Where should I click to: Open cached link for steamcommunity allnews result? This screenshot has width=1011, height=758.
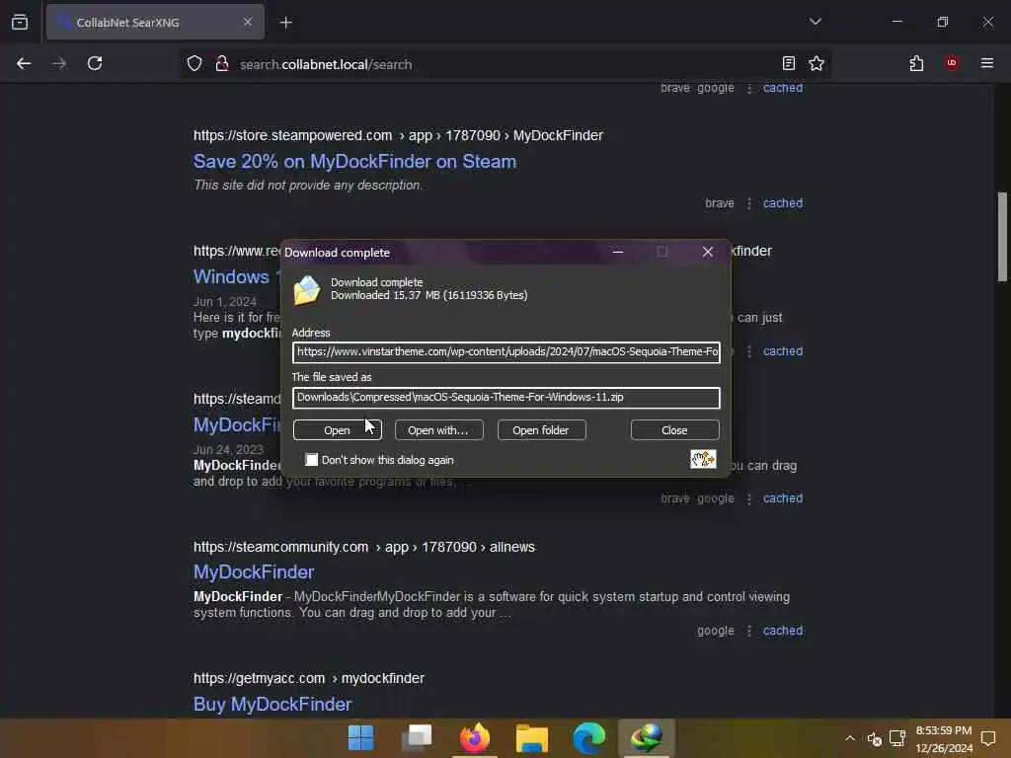783,631
